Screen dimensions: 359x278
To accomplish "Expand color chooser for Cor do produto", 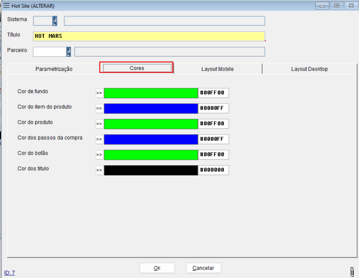I will (x=99, y=124).
